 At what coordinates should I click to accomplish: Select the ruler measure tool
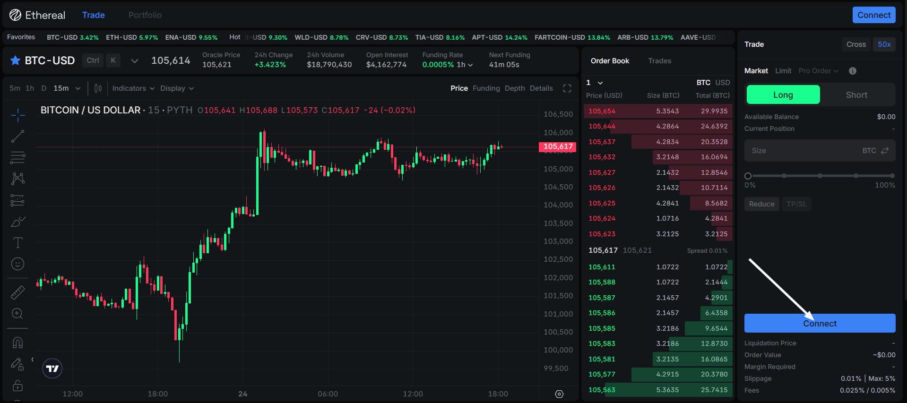(x=18, y=293)
